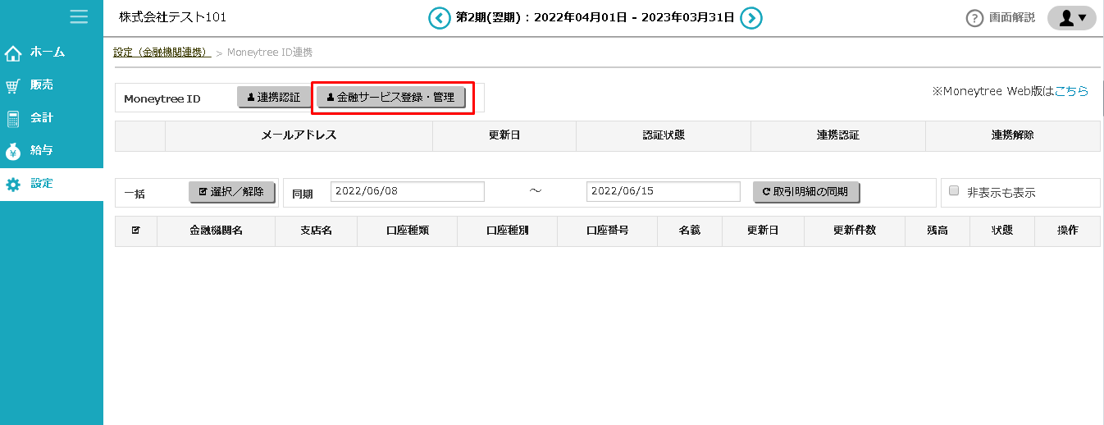Click 取引明細の同期 button
The image size is (1104, 425).
tap(805, 192)
